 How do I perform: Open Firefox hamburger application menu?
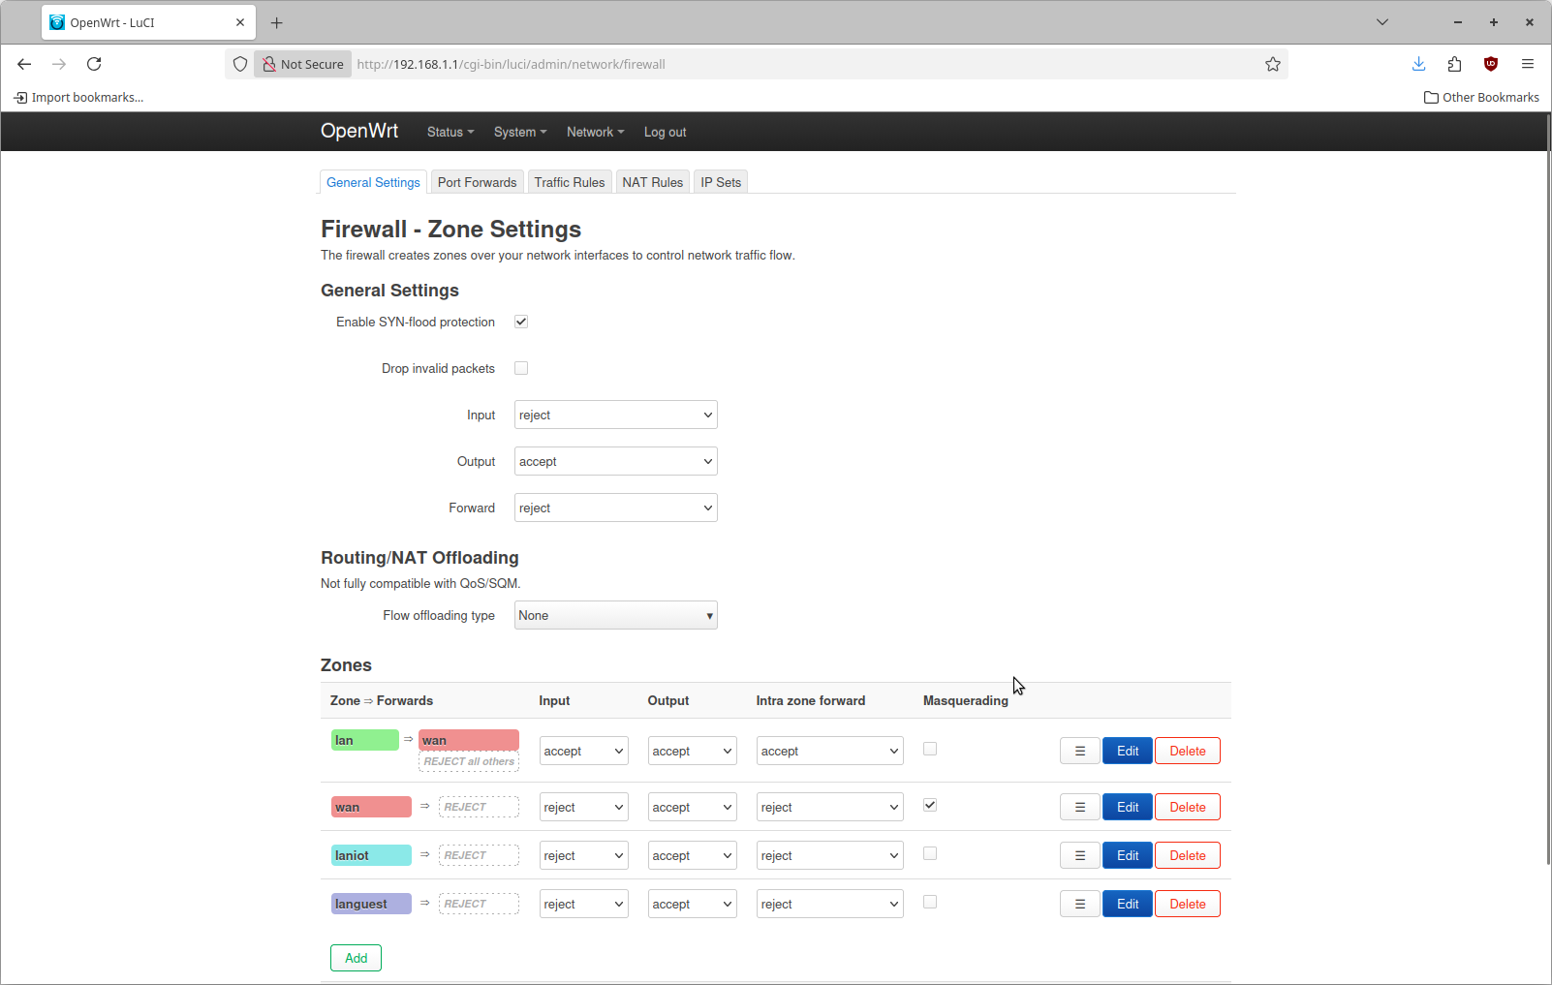1527,64
